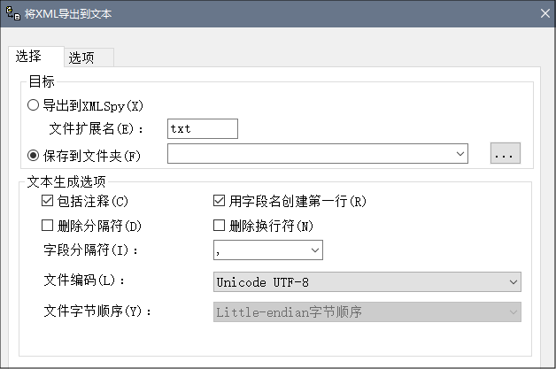
Task: Enable the 删除分隔符(D) checkbox
Action: [x=47, y=225]
